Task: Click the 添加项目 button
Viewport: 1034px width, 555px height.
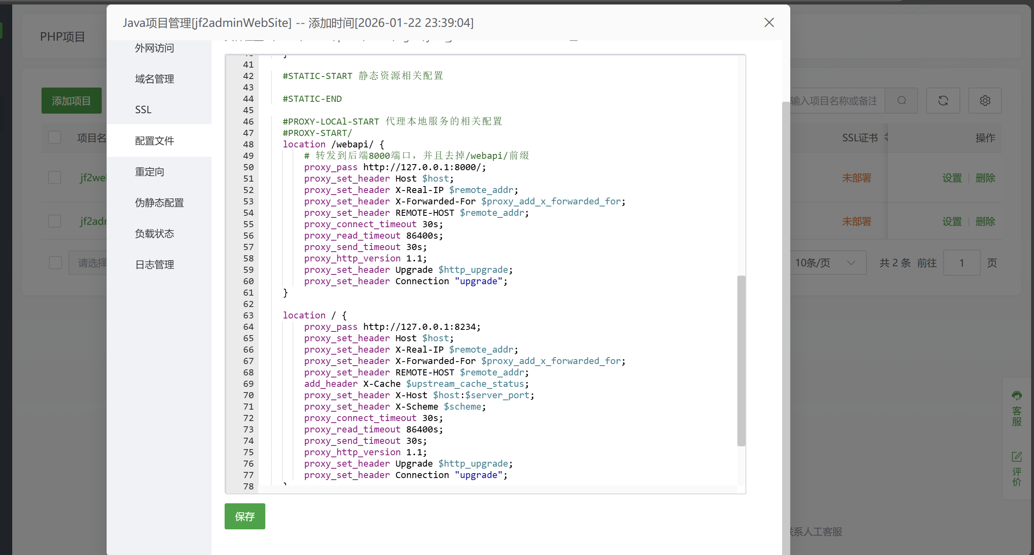Action: click(71, 101)
